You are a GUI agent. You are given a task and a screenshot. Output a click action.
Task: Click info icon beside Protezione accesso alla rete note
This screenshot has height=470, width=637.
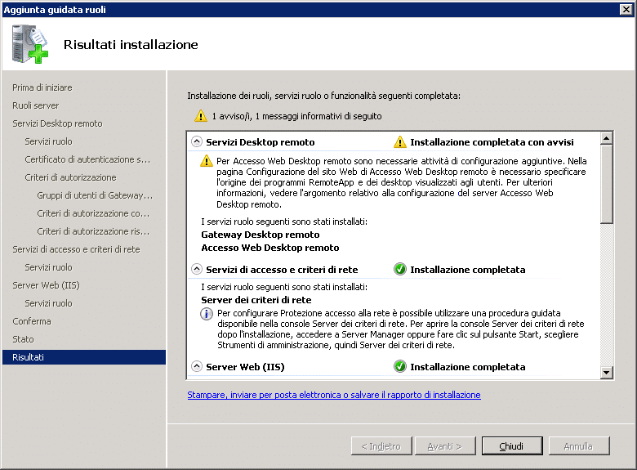tap(207, 314)
